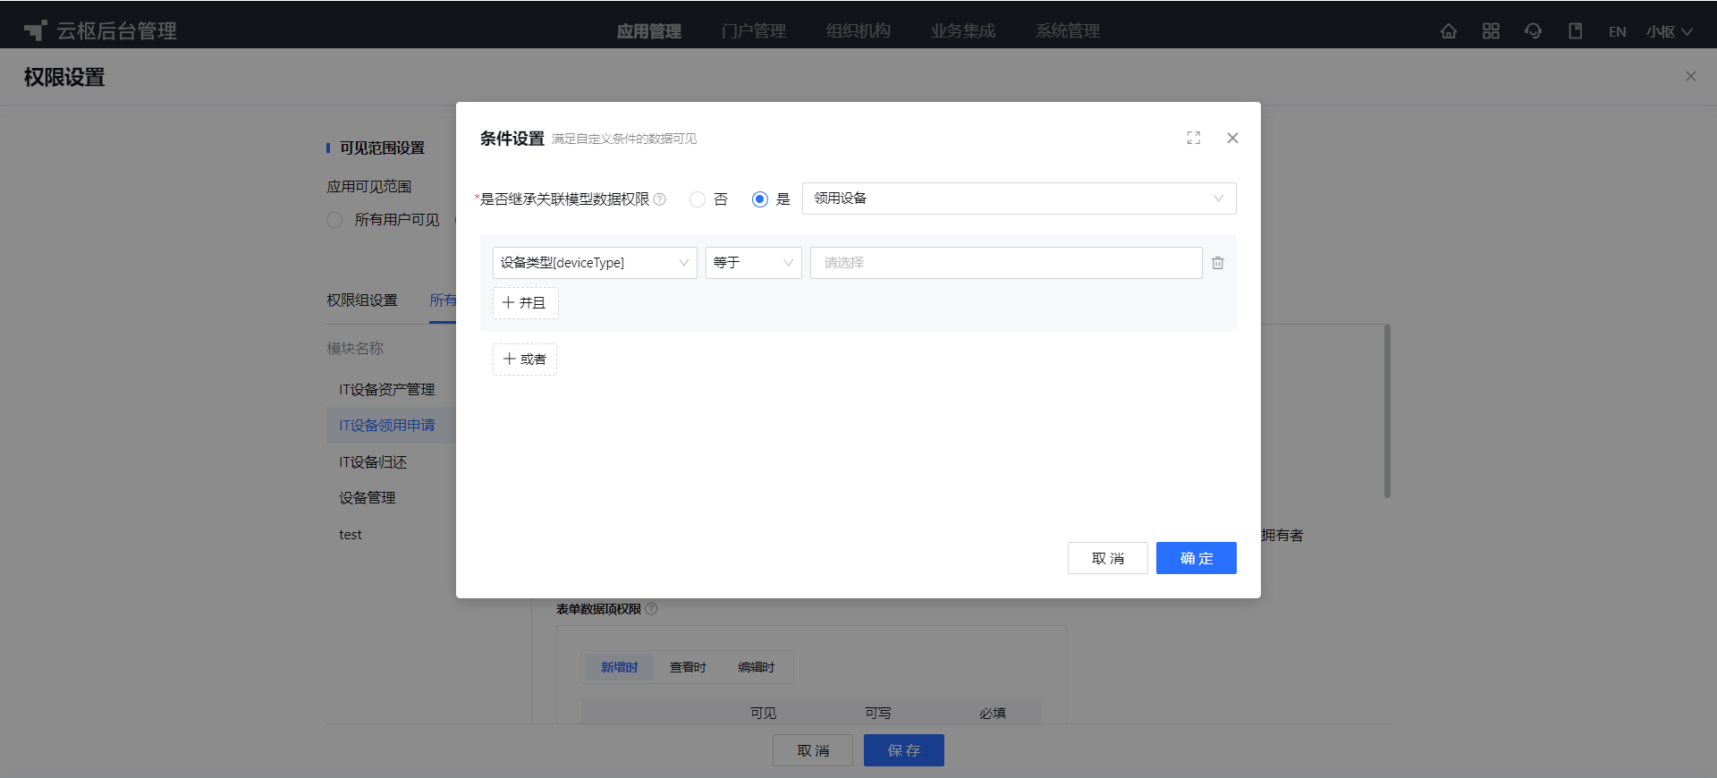Switch to the 查看时 tab
Viewport: 1717px width, 778px height.
pyautogui.click(x=688, y=667)
